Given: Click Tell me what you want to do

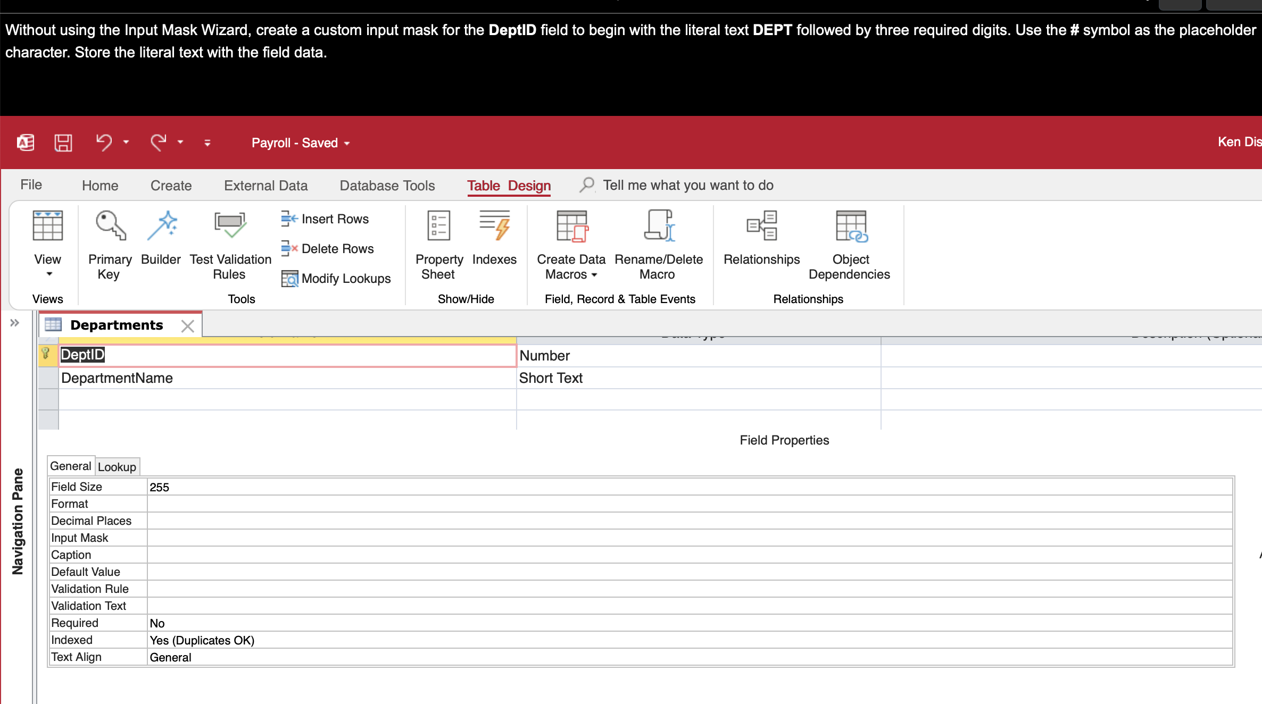Looking at the screenshot, I should pos(687,185).
